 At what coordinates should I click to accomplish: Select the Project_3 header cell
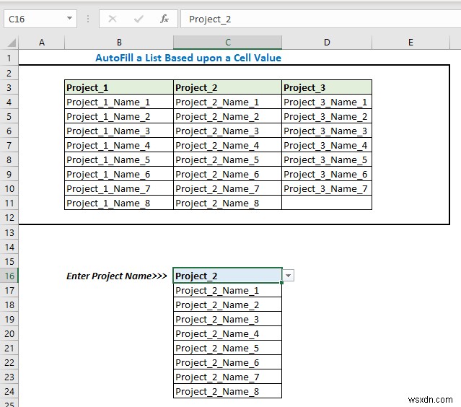(327, 87)
